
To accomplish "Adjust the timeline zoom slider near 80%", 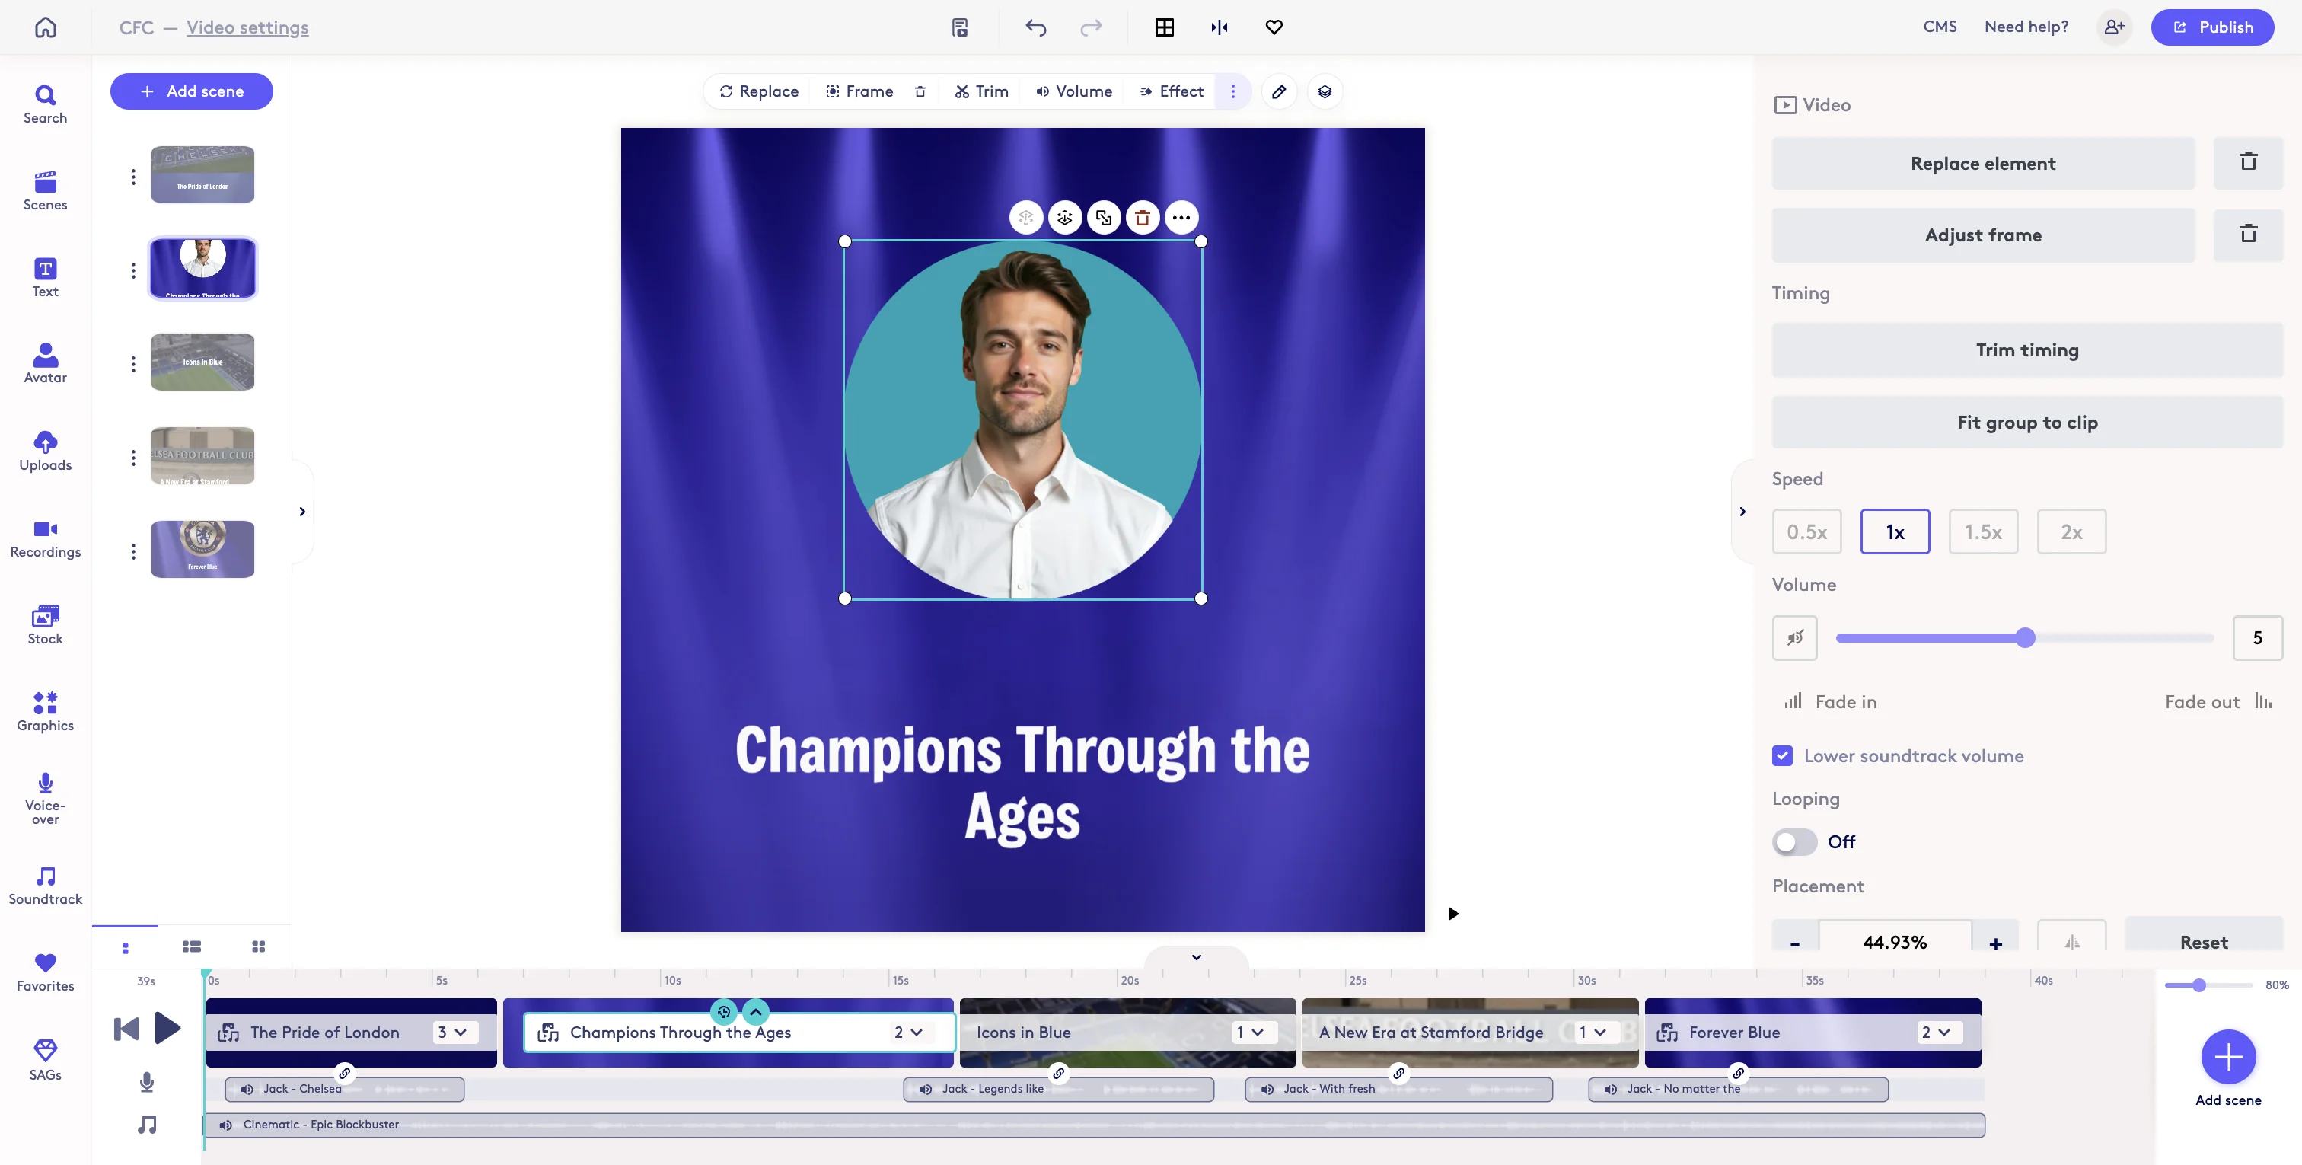I will [x=2200, y=985].
